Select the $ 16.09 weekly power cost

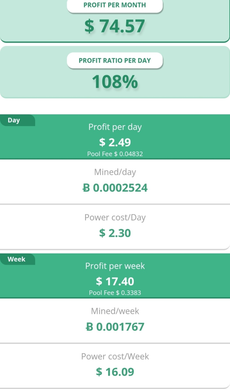coord(115,372)
